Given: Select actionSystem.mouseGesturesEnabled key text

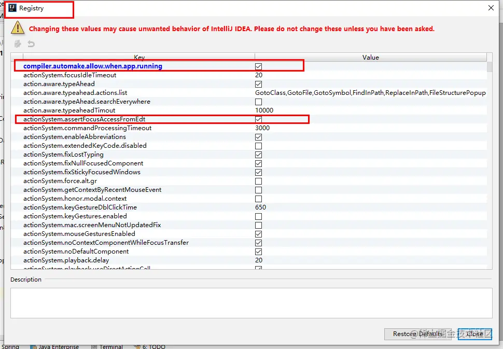Looking at the screenshot, I should 79,233.
